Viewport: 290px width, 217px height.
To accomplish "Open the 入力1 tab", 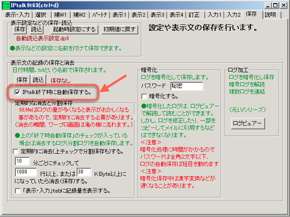I will (214, 15).
